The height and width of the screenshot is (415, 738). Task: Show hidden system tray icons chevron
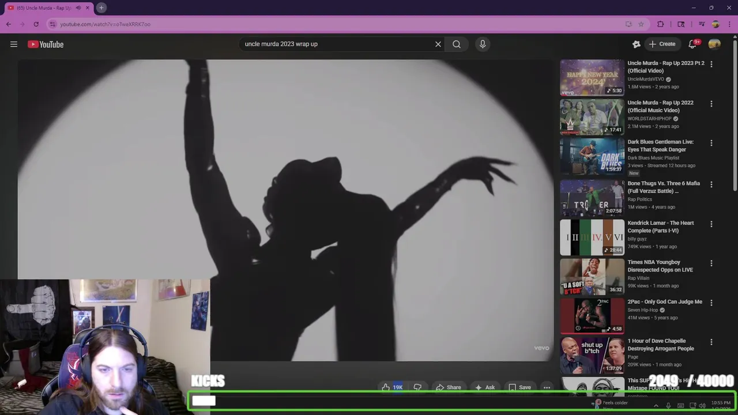tap(656, 406)
